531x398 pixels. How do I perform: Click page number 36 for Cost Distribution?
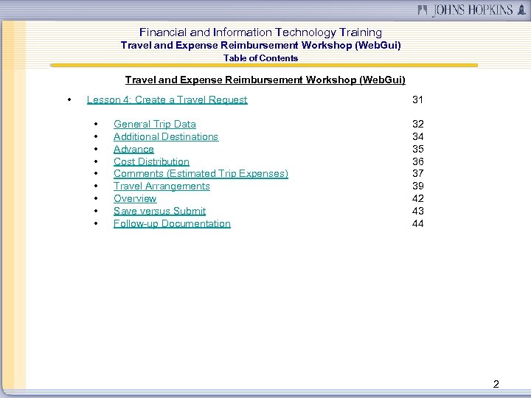click(x=418, y=161)
